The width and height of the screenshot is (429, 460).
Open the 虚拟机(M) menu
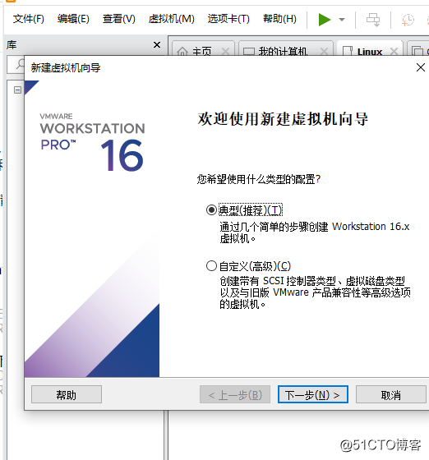tap(172, 19)
